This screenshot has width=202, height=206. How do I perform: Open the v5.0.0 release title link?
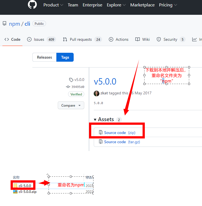pyautogui.click(x=105, y=82)
